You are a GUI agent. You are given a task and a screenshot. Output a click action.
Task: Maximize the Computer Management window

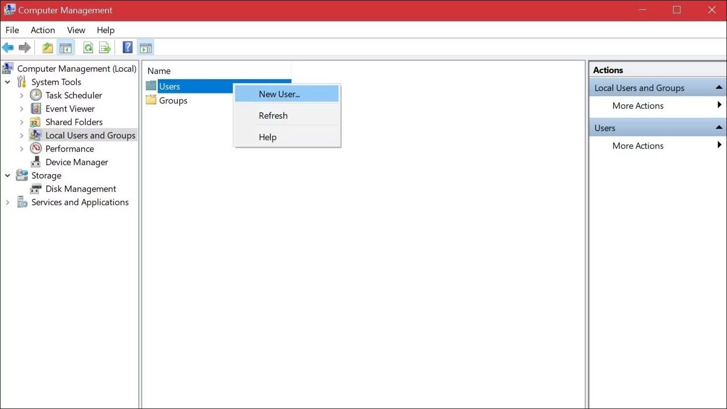pos(676,10)
